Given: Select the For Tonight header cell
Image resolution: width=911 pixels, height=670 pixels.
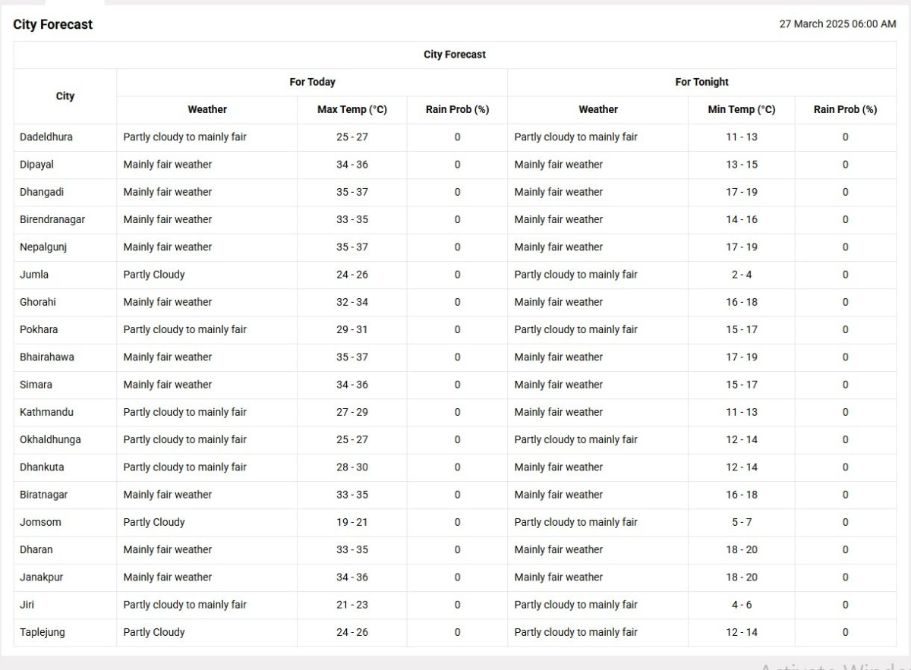Looking at the screenshot, I should (701, 82).
